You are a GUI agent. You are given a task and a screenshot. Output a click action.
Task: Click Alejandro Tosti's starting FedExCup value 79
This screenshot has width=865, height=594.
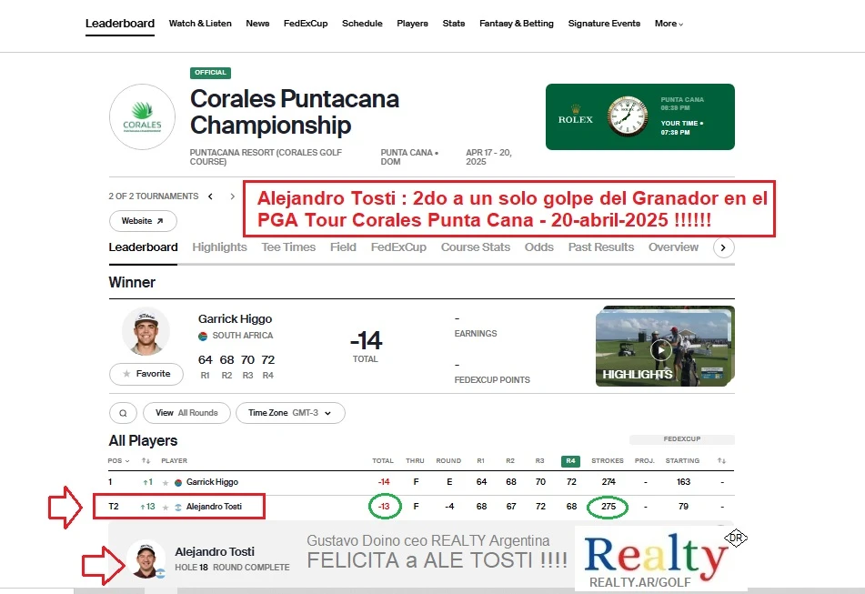coord(683,507)
